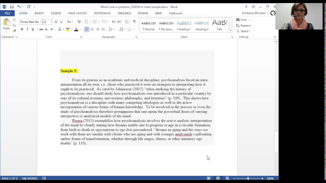Toggle Align Left on the paragraph
This screenshot has height=183, width=326.
point(87,29)
